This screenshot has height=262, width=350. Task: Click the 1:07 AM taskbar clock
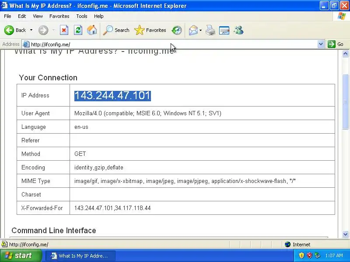click(x=334, y=255)
